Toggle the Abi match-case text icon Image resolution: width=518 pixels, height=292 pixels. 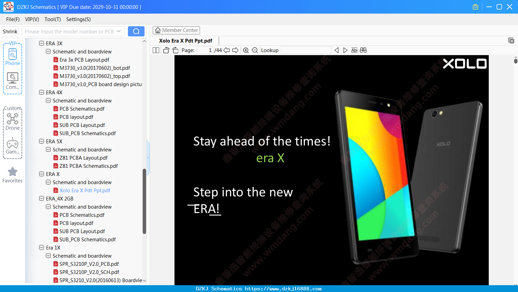coord(354,50)
